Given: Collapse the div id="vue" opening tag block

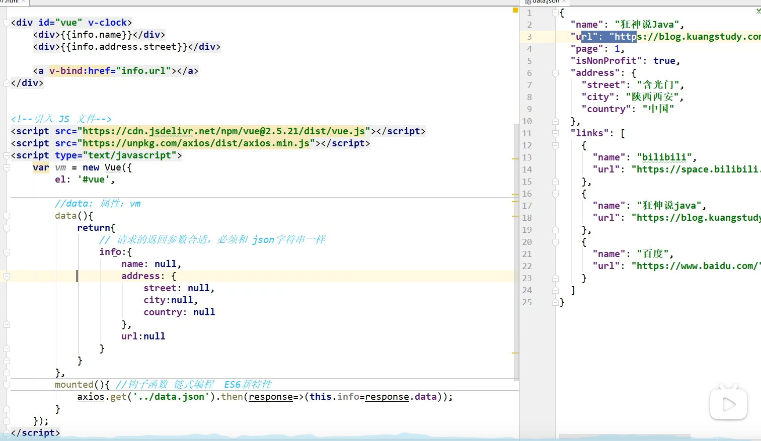Looking at the screenshot, I should click(x=7, y=23).
